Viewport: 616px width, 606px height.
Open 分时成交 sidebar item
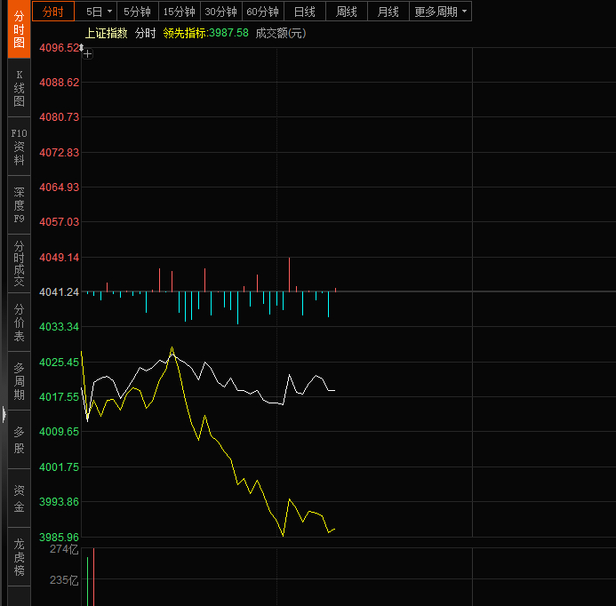tap(19, 264)
